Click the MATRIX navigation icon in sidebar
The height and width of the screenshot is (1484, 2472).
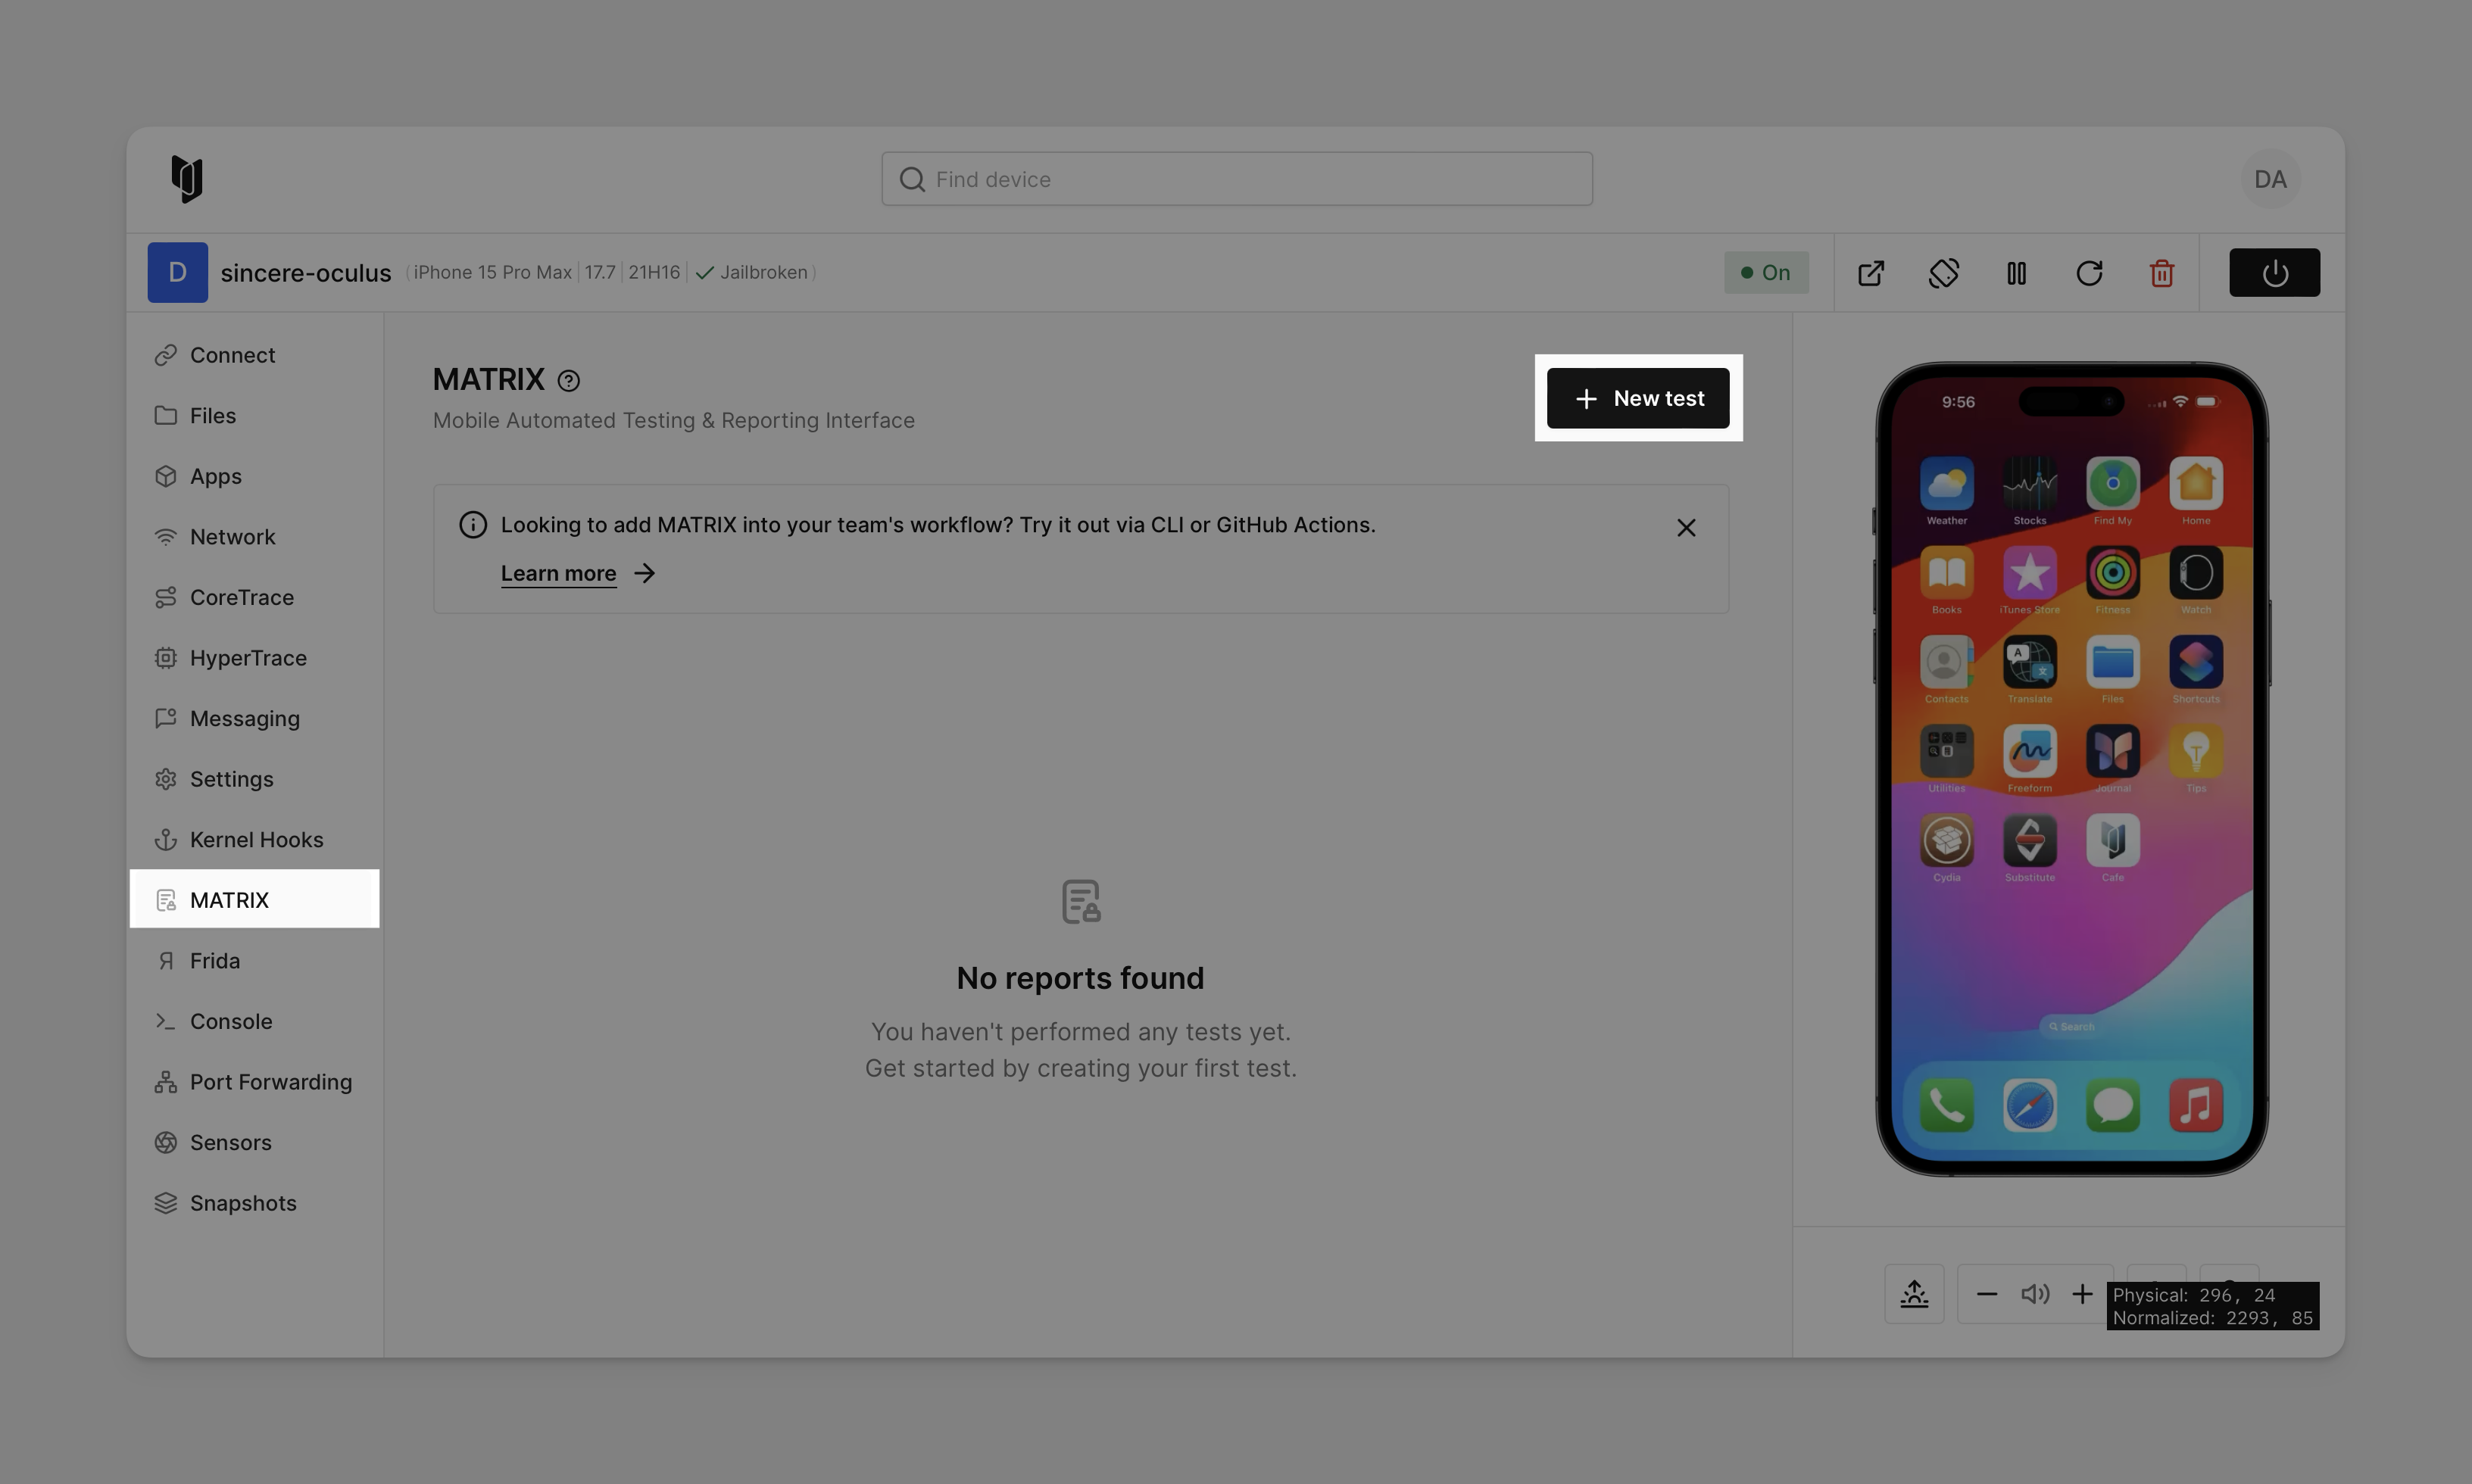[x=164, y=898]
